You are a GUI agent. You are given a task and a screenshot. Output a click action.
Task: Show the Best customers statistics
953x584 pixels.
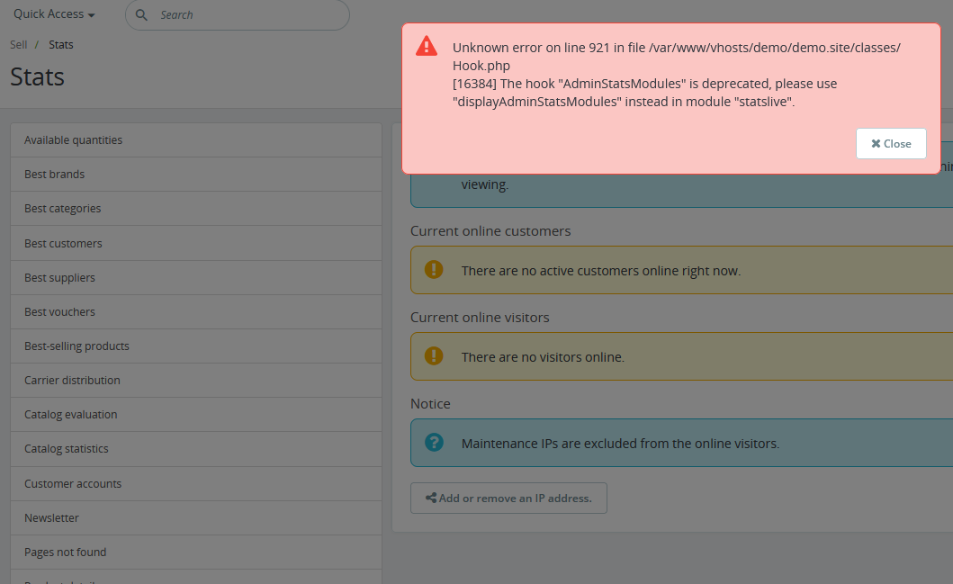[x=63, y=243]
